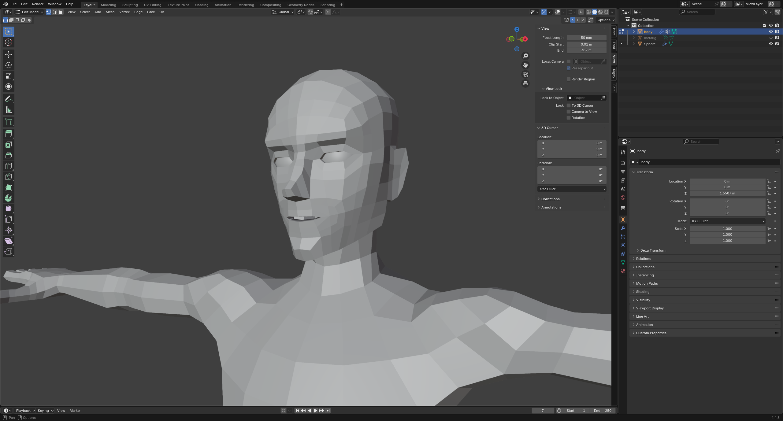This screenshot has width=783, height=421.
Task: Enable Local Camera checkbox
Action: tap(569, 61)
